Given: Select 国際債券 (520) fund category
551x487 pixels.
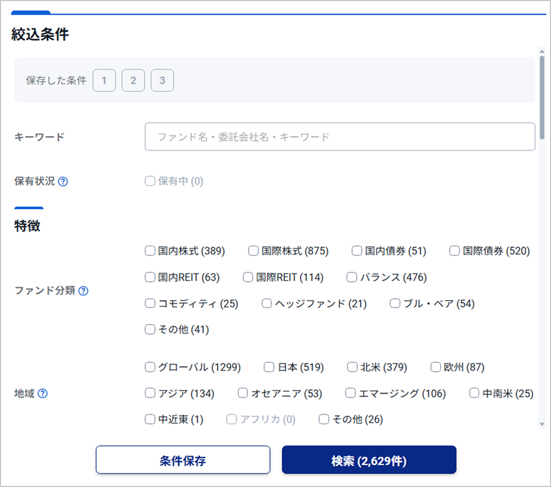Looking at the screenshot, I should [x=455, y=251].
